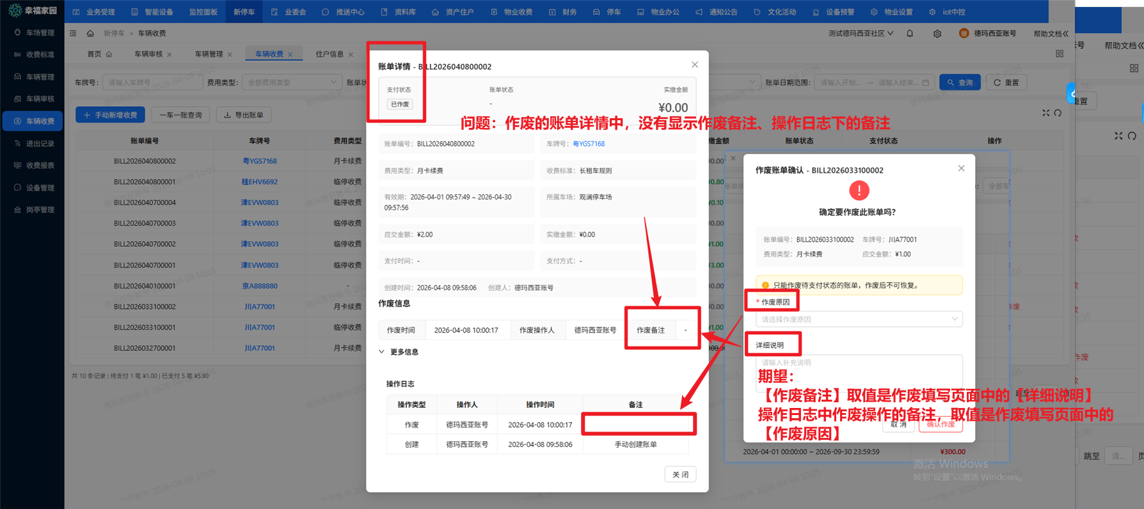Viewport: 1144px width, 509px height.
Task: Close the 账单详情 dialog with the X
Action: tap(695, 65)
